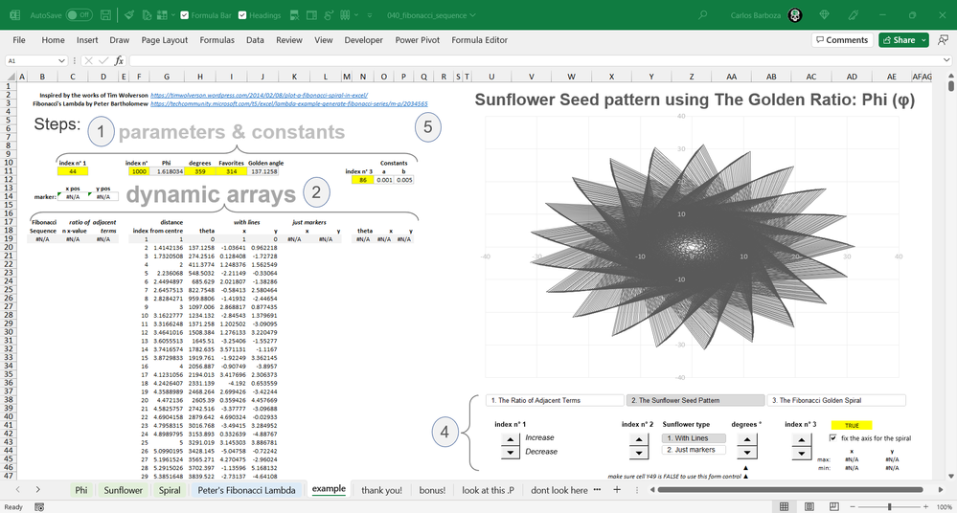The height and width of the screenshot is (513, 957).
Task: Switch to the 'thank you!' sheet tab
Action: (381, 490)
